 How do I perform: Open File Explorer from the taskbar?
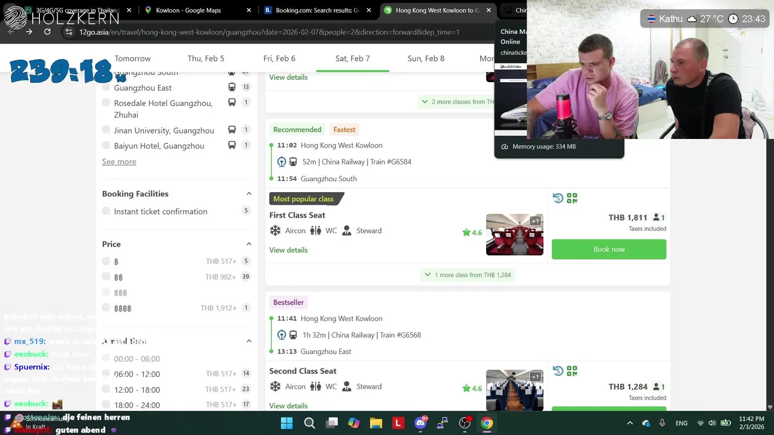pos(376,423)
